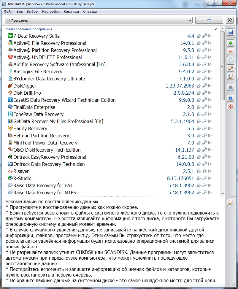Click key icon for Hetman Partition Recovery
238x289 pixels.
[204, 136]
